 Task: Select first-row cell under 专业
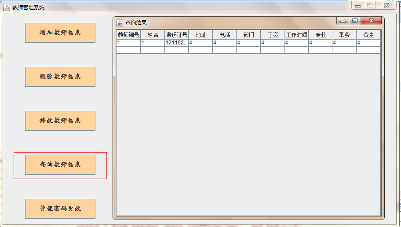[x=321, y=43]
